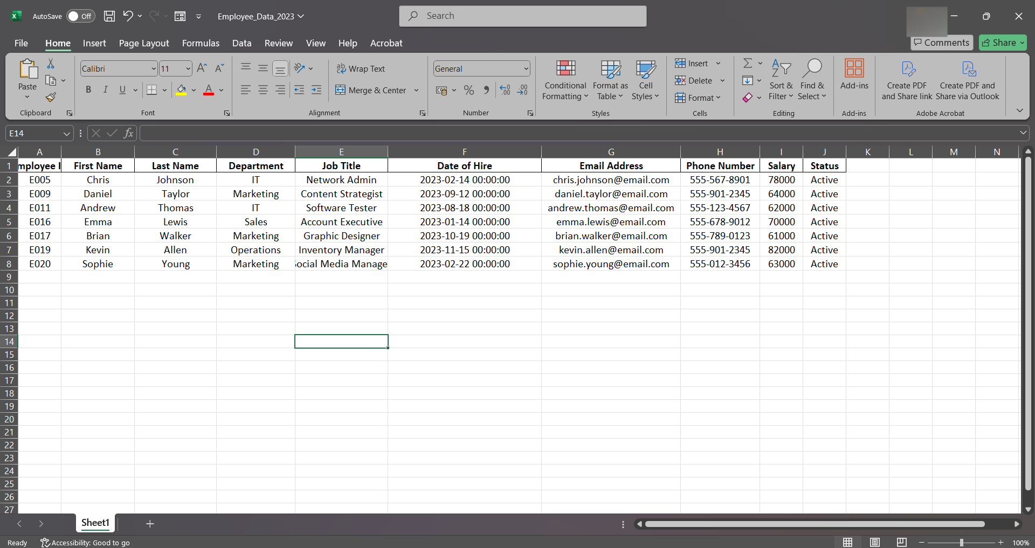Click the AutoSum sigma icon
The image size is (1035, 548).
747,64
